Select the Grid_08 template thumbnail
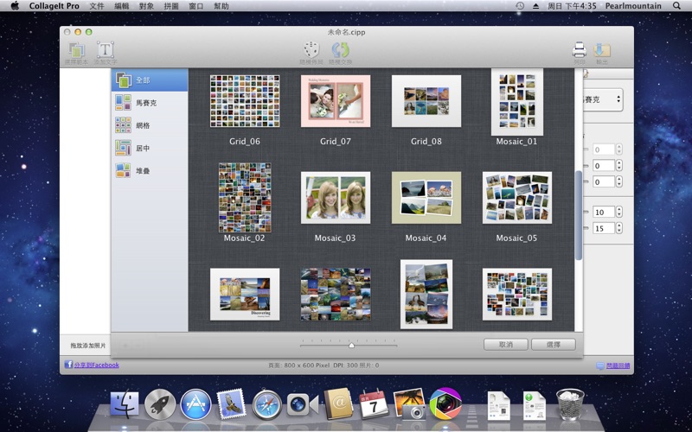Viewport: 692px width, 432px height. (426, 101)
